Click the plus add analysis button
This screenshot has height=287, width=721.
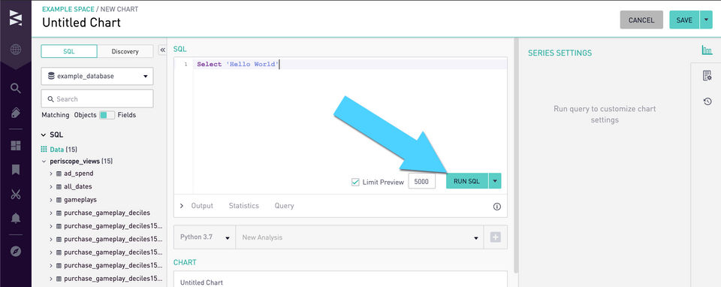(495, 237)
